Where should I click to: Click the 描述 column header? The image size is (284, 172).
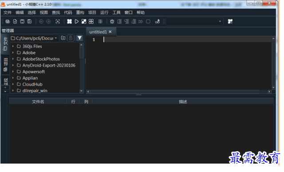183,102
